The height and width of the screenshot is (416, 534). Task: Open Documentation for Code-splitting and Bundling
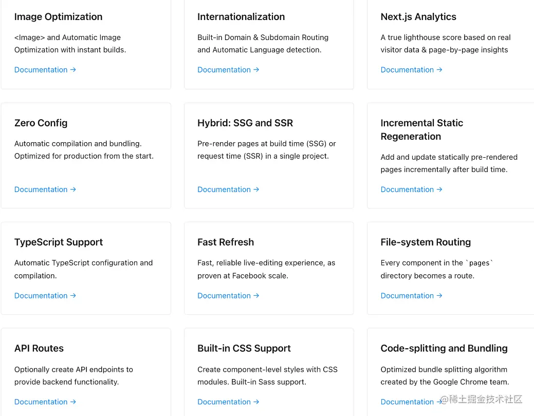pyautogui.click(x=408, y=402)
